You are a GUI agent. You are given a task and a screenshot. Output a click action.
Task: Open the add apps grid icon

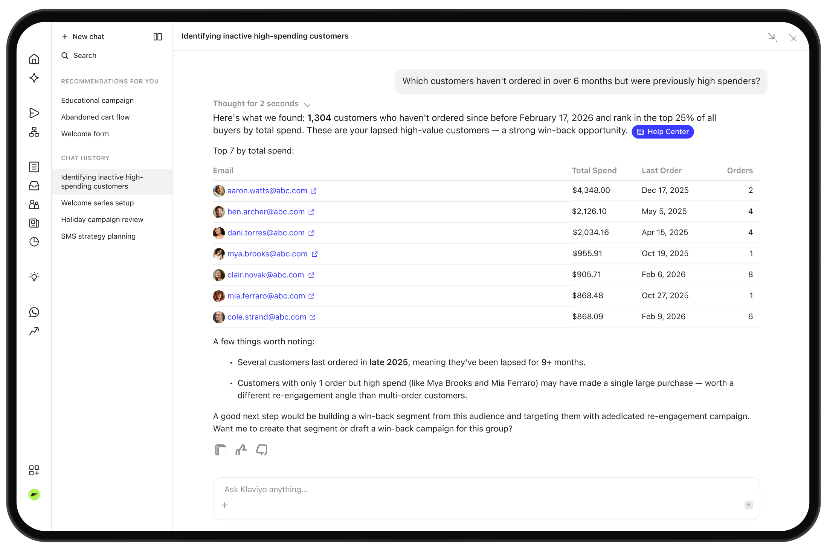coord(34,470)
